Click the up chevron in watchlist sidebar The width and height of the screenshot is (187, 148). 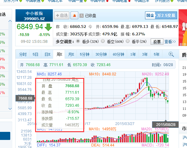point(10,21)
